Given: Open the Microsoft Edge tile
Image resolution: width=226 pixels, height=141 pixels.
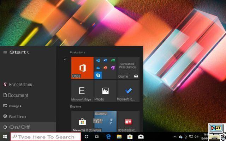Looking at the screenshot, I should pos(82,91).
